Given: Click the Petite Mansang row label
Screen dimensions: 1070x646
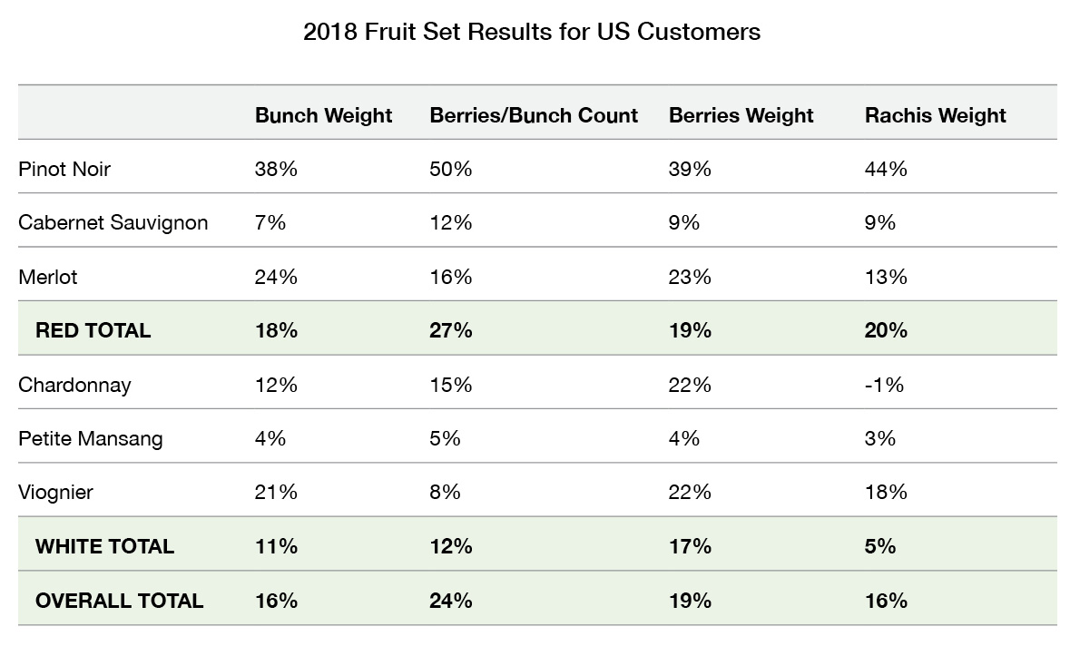Looking at the screenshot, I should tap(91, 438).
